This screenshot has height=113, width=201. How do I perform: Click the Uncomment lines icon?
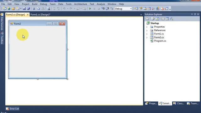click(58, 9)
